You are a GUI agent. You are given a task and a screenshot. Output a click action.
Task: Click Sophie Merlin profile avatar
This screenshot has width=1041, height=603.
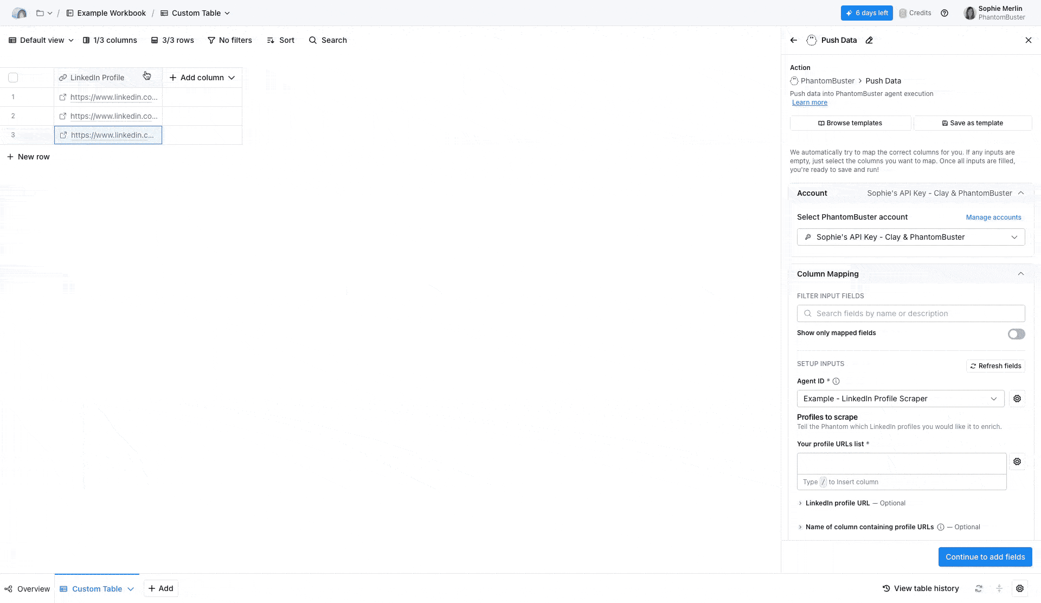[x=969, y=13]
